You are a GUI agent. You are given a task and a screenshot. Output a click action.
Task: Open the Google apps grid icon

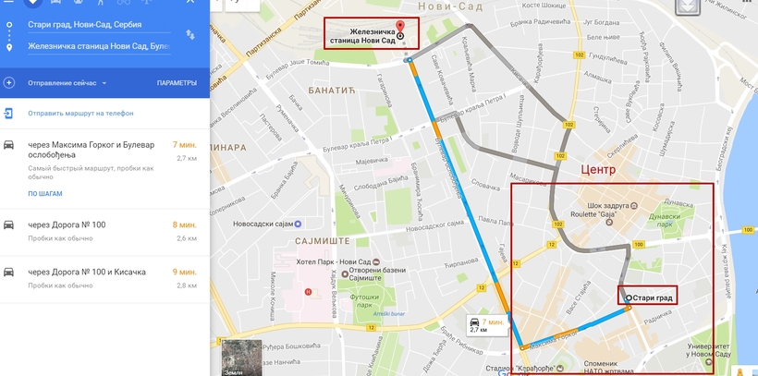pyautogui.click(x=749, y=2)
